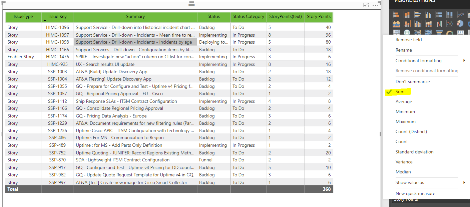Open Conditional formatting submenu
This screenshot has height=207, width=470.
[x=430, y=61]
